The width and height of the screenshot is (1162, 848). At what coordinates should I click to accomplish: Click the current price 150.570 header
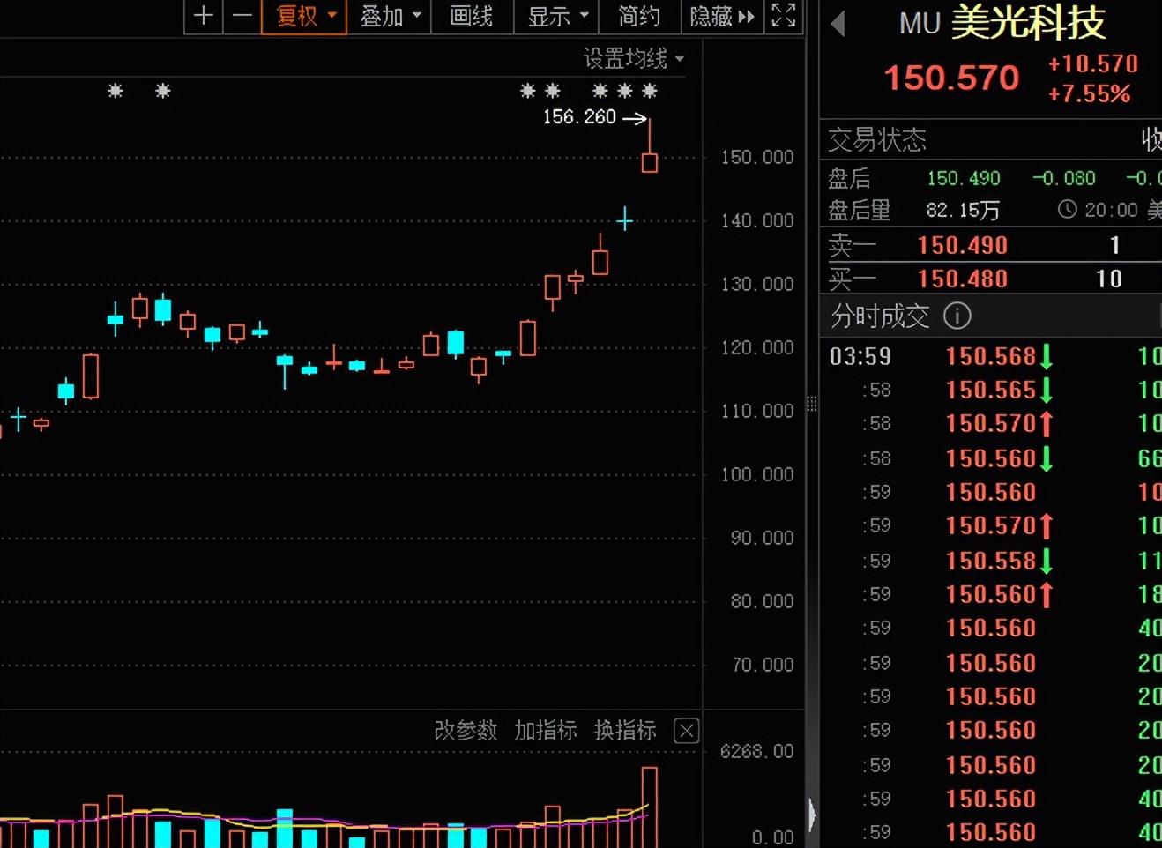click(x=951, y=78)
